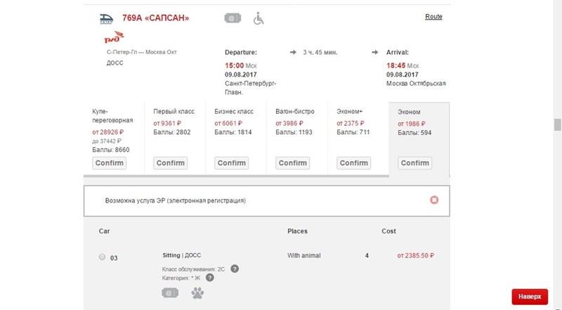Select car 03 radio button
Image resolution: width=562 pixels, height=310 pixels.
[x=103, y=257]
